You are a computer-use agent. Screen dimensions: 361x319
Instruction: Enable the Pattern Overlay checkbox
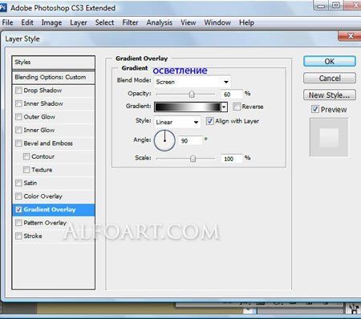tap(18, 223)
